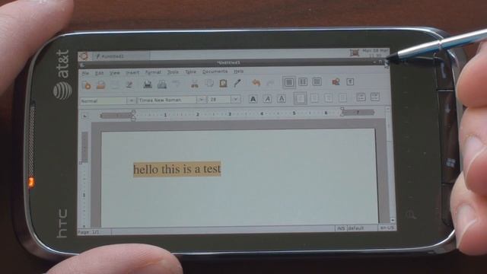Screen dimensions: 487x274
Task: Open the Edit menu
Action: 99,73
